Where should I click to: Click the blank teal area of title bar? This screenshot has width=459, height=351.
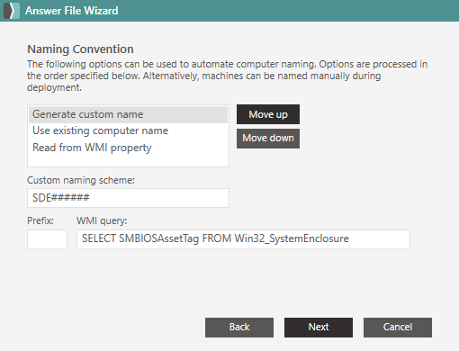[288, 11]
